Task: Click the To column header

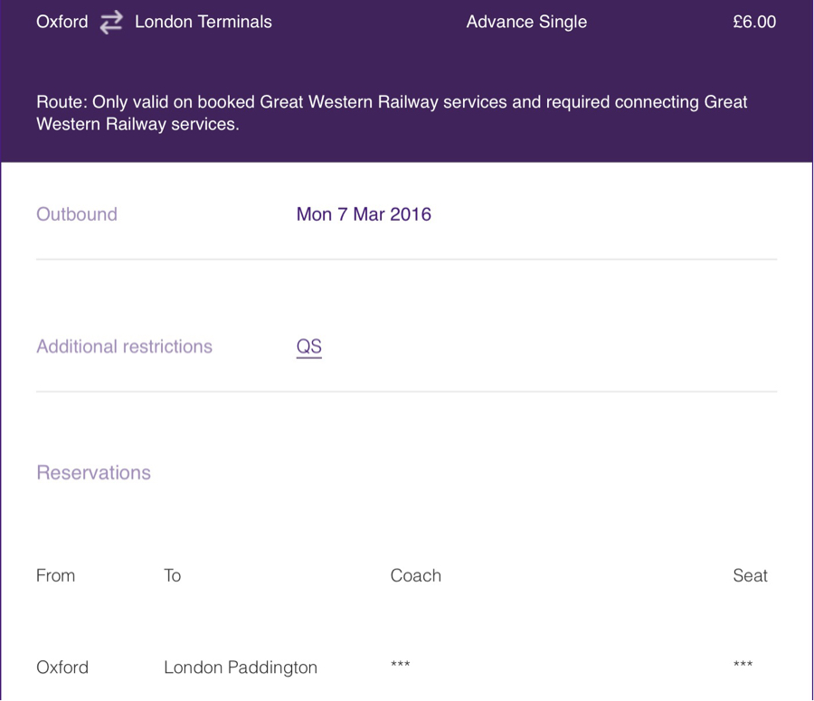Action: click(x=173, y=575)
